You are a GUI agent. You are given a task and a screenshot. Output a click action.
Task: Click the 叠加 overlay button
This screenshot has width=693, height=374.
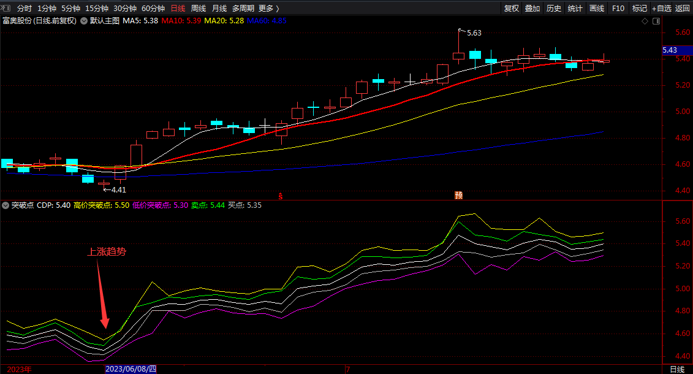(x=532, y=9)
